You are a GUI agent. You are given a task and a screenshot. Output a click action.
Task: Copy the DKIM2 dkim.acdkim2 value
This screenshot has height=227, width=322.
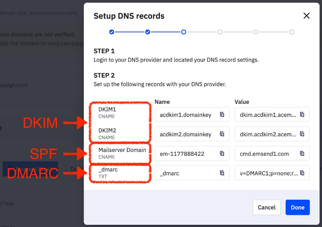pos(302,134)
